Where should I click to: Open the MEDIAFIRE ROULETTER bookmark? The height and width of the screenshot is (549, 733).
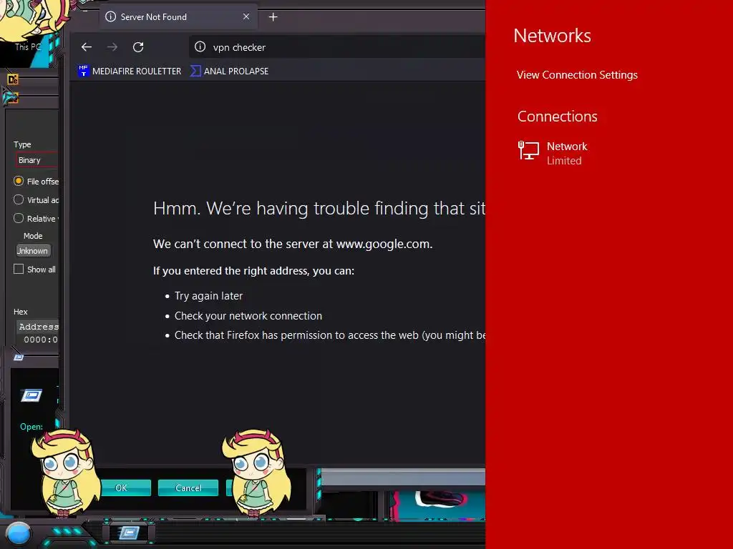(130, 71)
